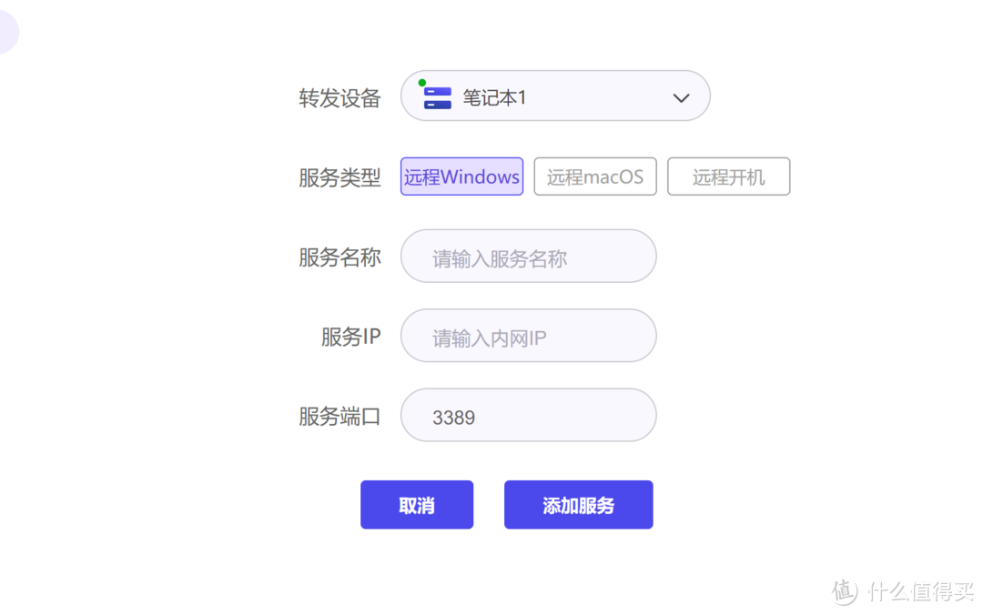Click the 取消 cancel button
This screenshot has width=983, height=615.
pyautogui.click(x=417, y=505)
